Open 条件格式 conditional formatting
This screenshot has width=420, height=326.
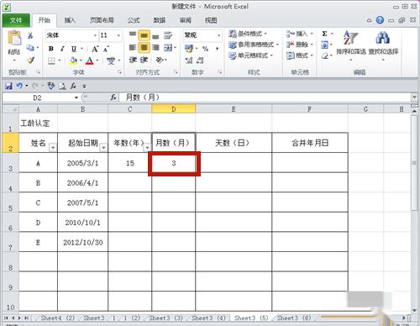(x=248, y=34)
